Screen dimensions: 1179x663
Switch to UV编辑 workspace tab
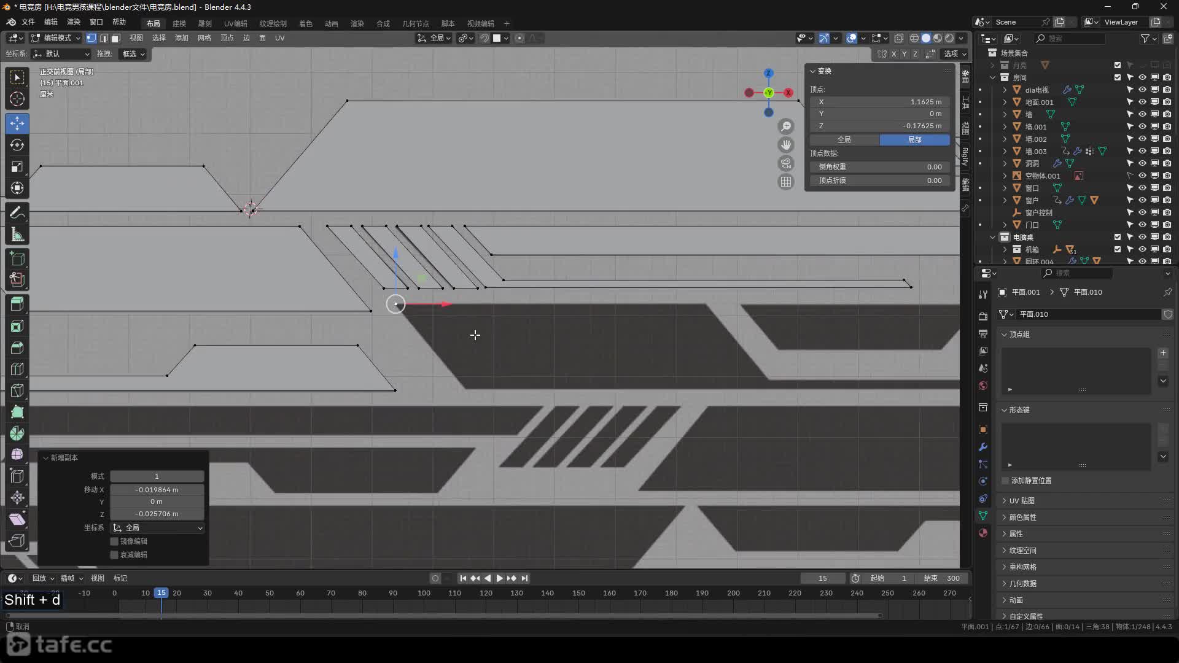(235, 23)
